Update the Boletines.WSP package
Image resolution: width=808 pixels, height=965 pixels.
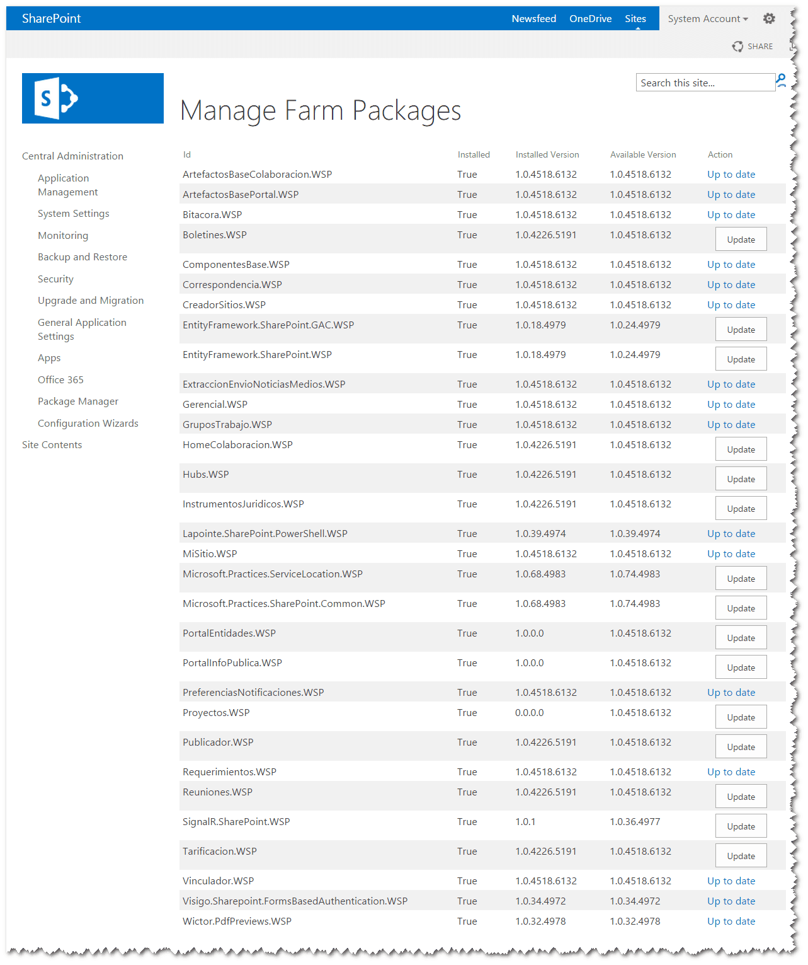pos(741,240)
